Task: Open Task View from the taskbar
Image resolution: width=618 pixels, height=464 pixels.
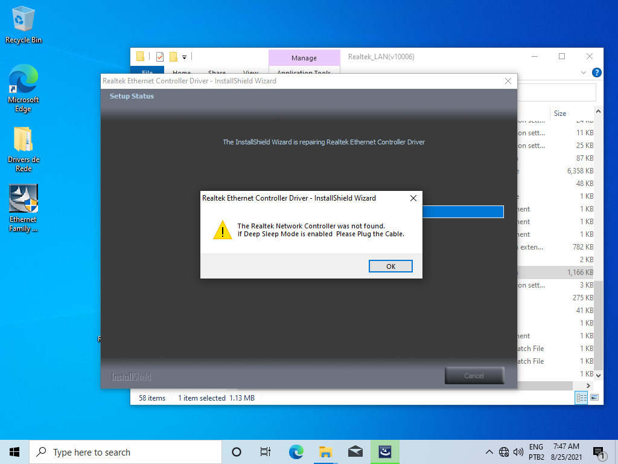Action: pyautogui.click(x=266, y=452)
